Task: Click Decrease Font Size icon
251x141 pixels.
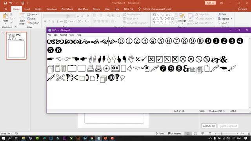Action: (82, 16)
